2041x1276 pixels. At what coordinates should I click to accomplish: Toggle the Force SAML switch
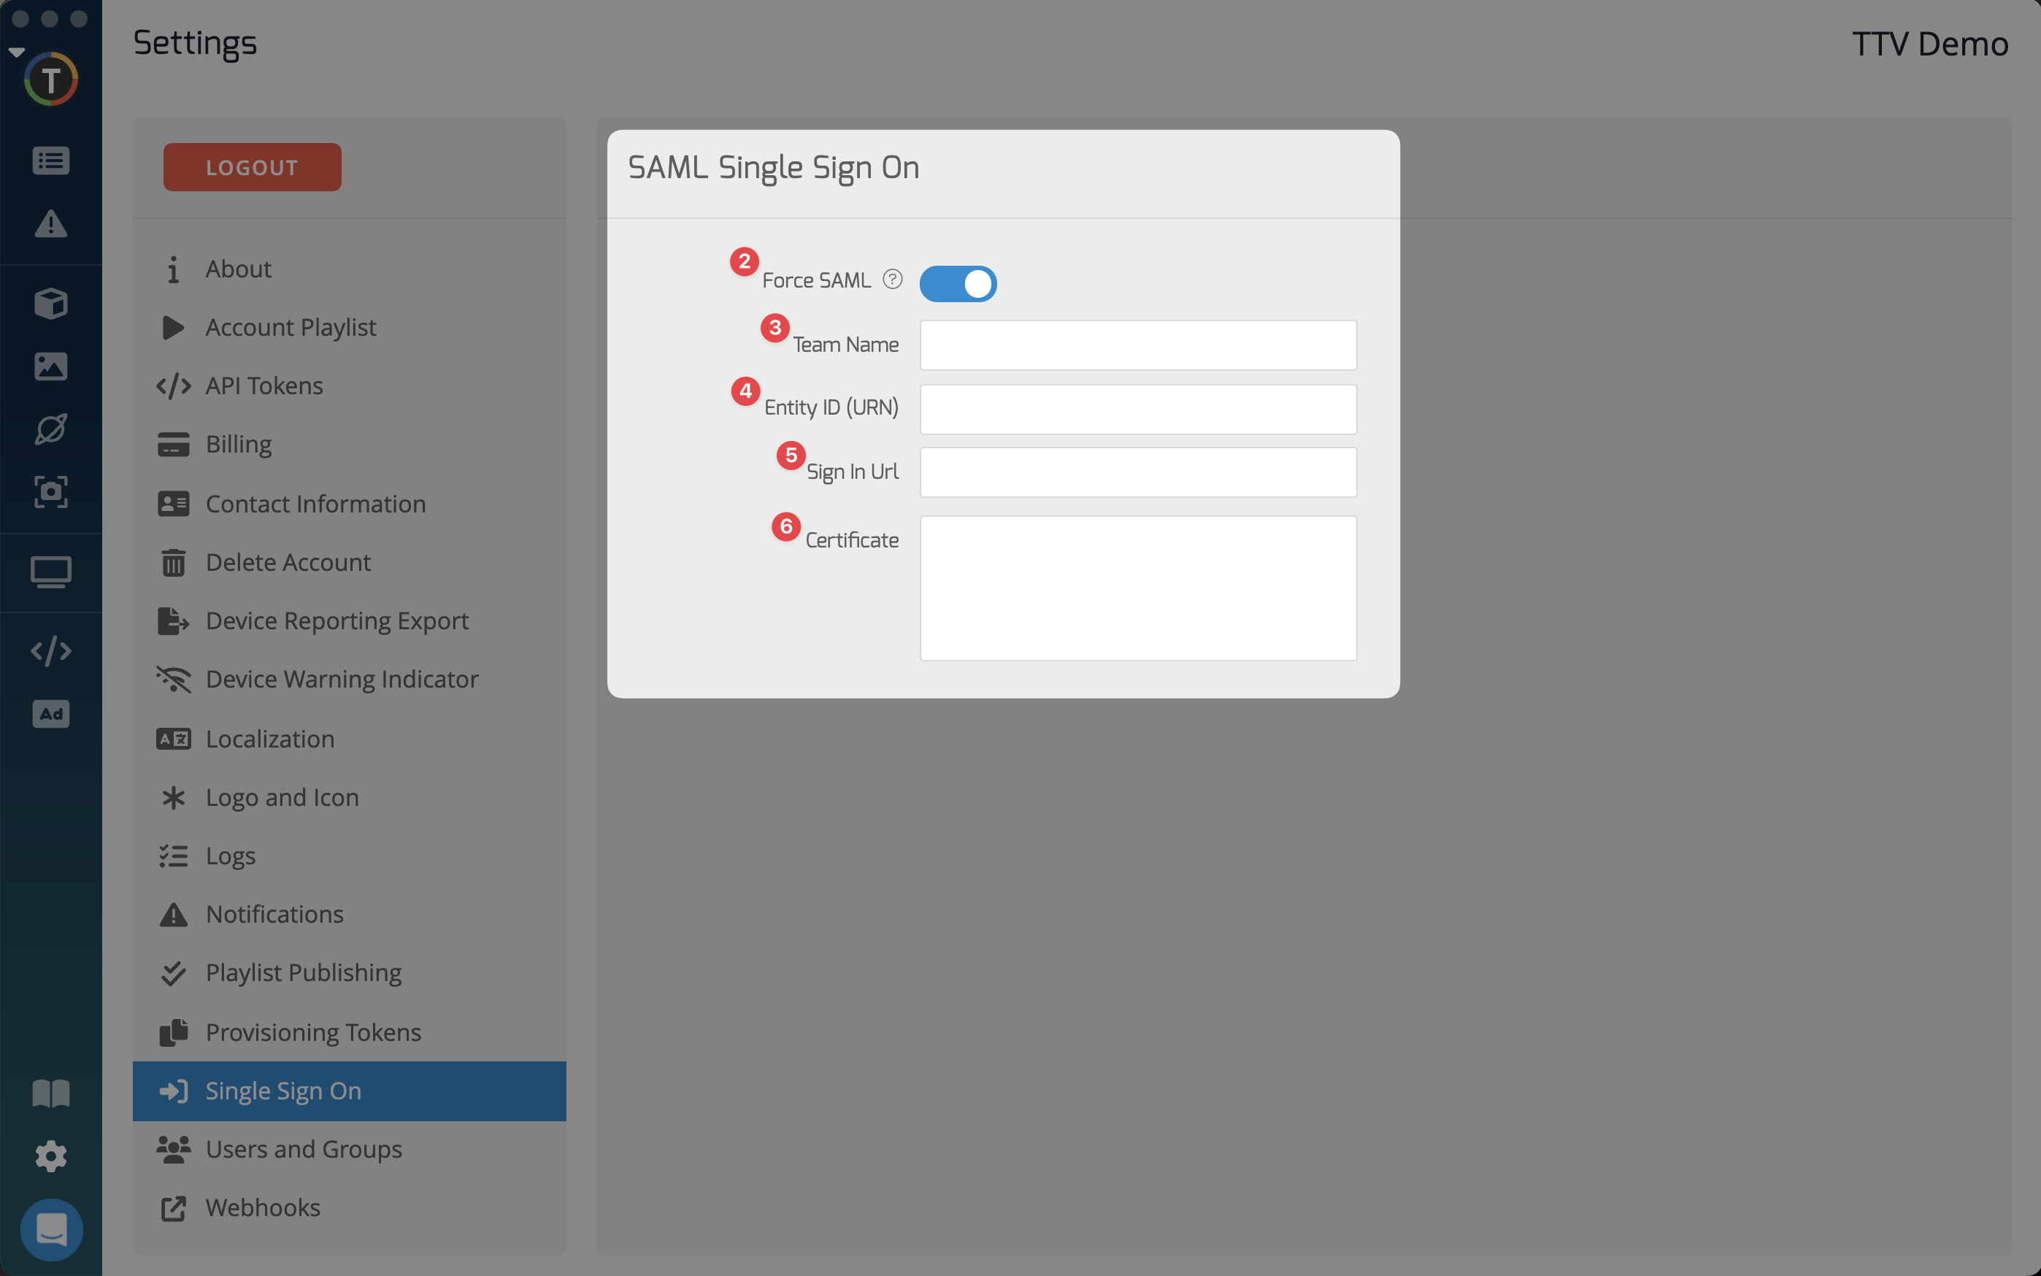958,283
